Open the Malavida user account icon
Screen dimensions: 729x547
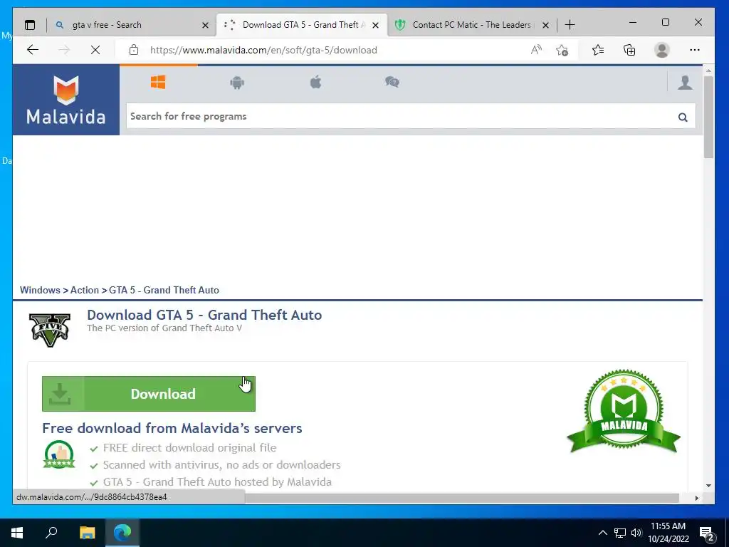(x=685, y=83)
